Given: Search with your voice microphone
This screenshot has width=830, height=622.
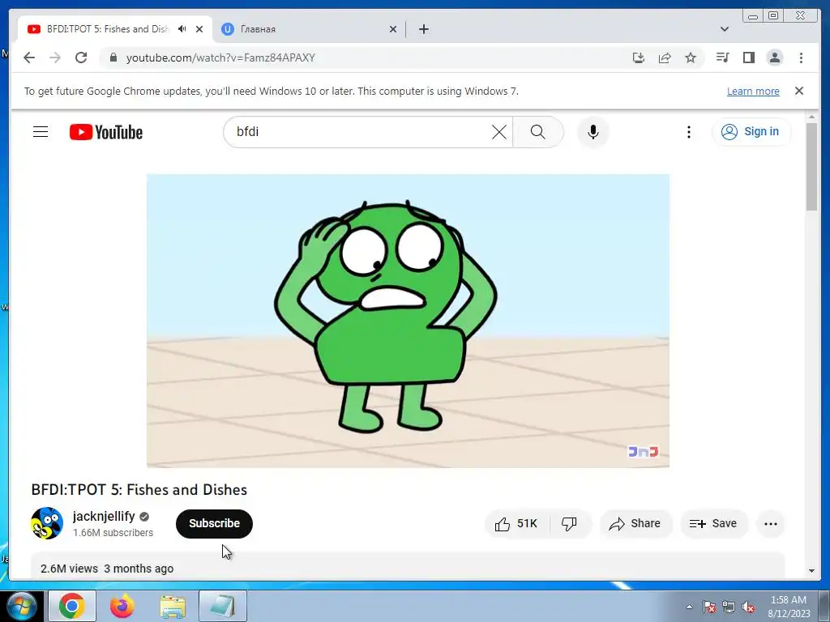Looking at the screenshot, I should 593,132.
